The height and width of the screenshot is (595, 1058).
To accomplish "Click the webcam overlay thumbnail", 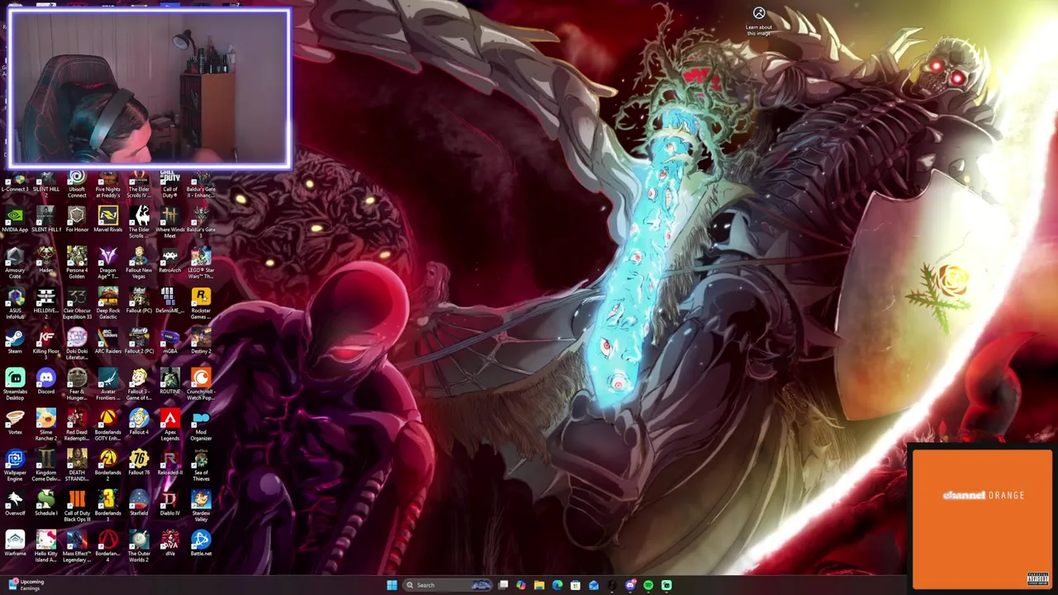I will tap(150, 88).
